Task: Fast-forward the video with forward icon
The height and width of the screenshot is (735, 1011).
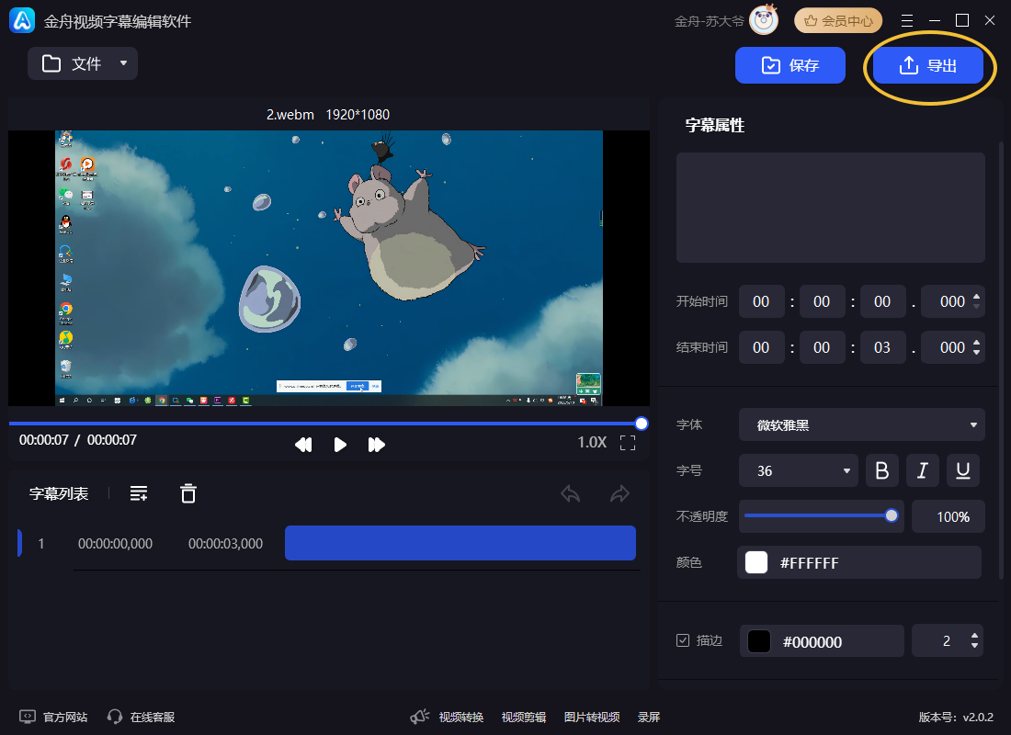Action: (377, 445)
